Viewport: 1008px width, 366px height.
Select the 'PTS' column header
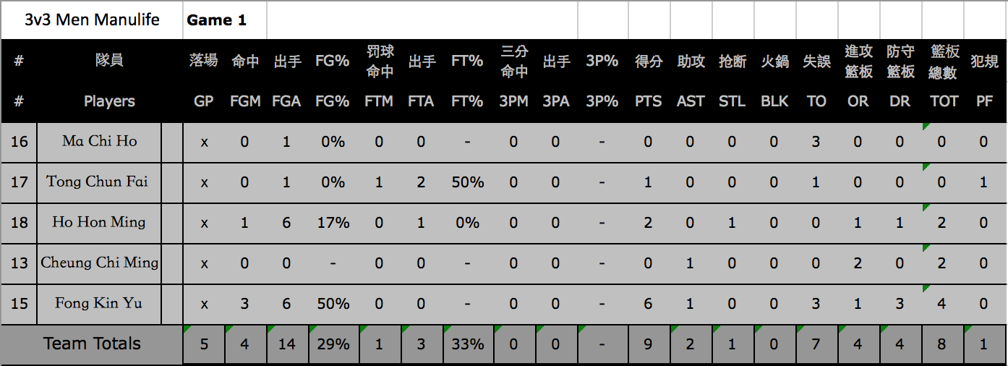point(649,101)
